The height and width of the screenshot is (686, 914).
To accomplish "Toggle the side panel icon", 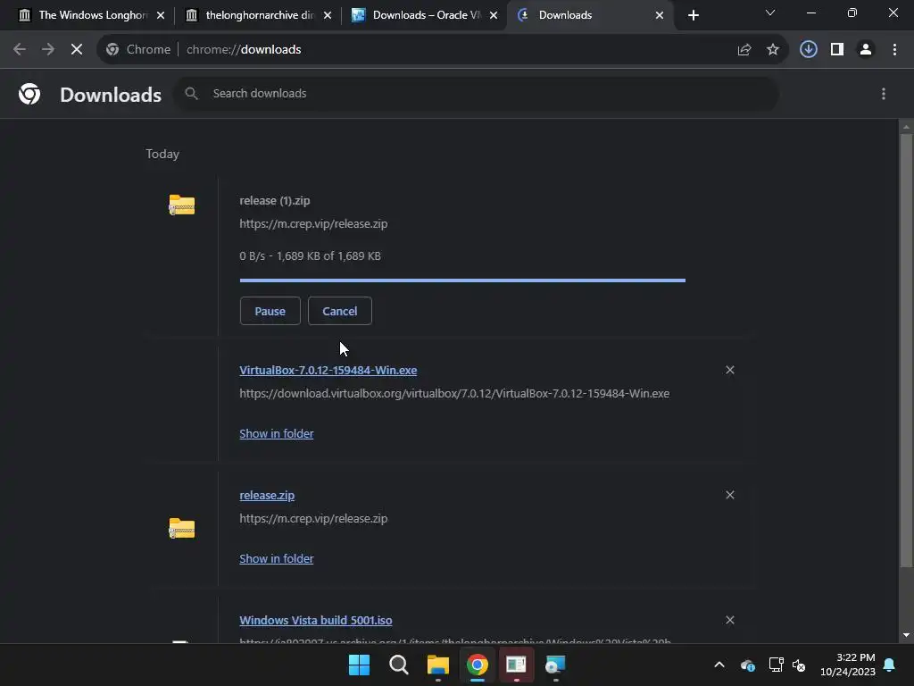I will click(837, 50).
